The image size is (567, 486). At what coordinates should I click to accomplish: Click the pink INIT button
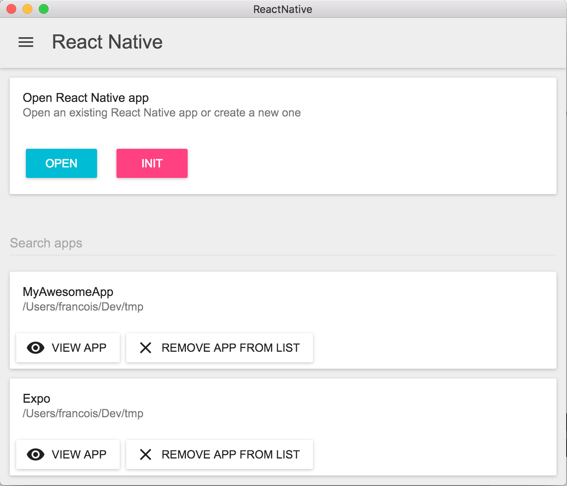[x=152, y=163]
